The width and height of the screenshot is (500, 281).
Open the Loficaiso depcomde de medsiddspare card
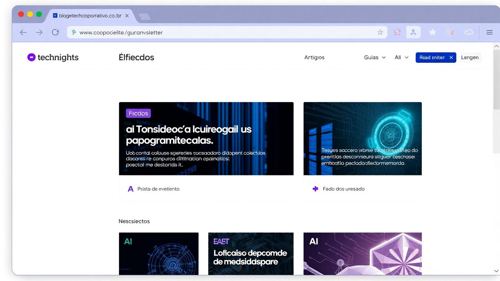(251, 254)
